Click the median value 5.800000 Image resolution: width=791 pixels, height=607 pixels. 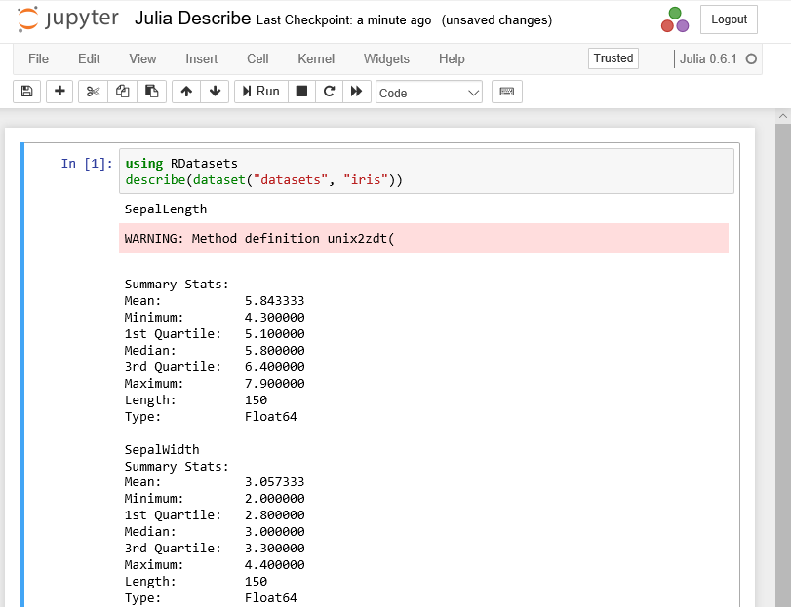[x=274, y=350]
